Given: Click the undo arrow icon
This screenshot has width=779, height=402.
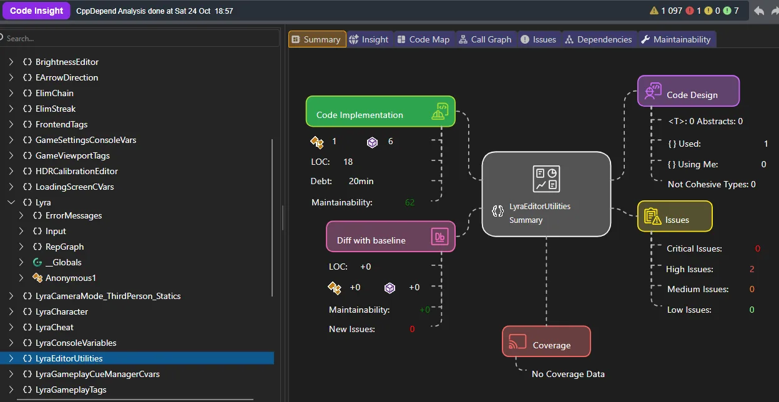Looking at the screenshot, I should (x=758, y=11).
